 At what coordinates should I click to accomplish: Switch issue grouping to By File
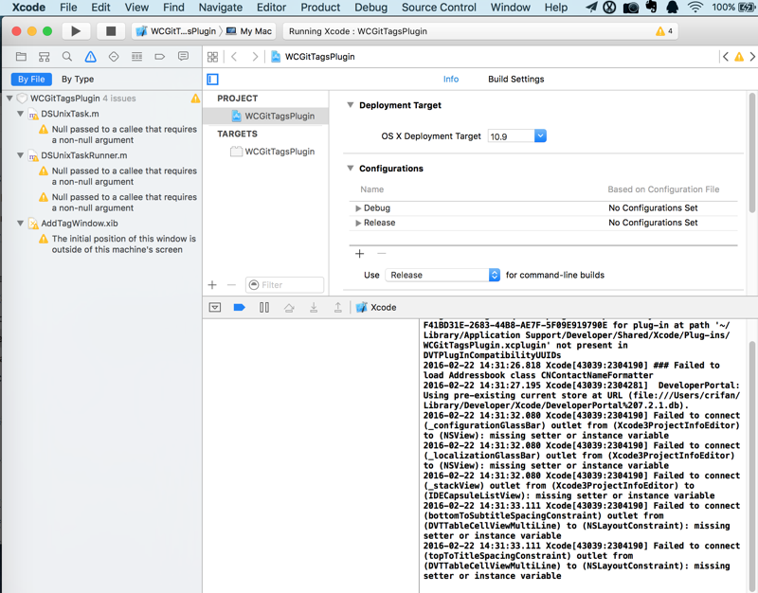pyautogui.click(x=31, y=79)
